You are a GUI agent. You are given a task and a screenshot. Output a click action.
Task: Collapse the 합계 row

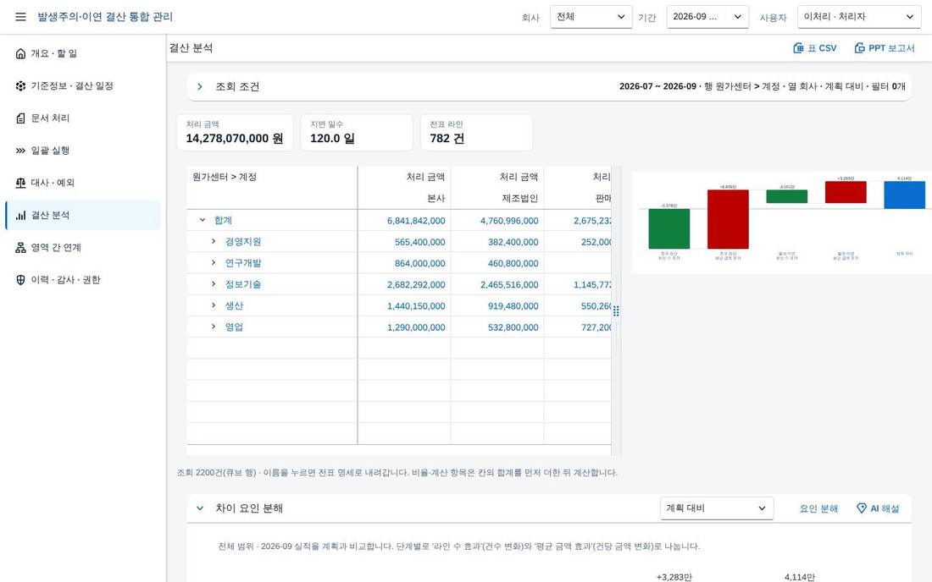pyautogui.click(x=202, y=220)
